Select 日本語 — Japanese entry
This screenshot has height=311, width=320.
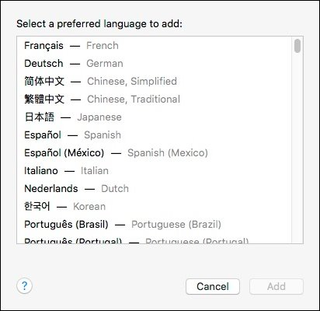click(x=155, y=117)
